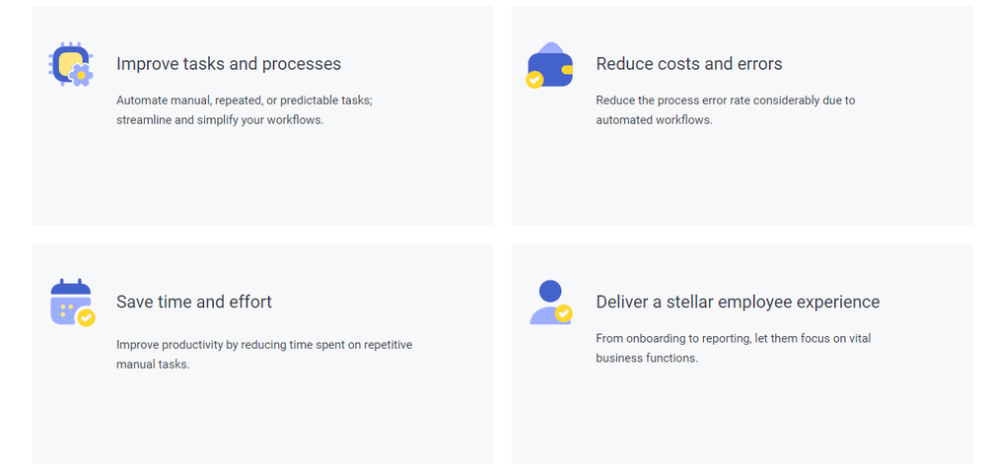The width and height of the screenshot is (986, 471).
Task: Click the calendar icon with yellow checkmark
Action: pos(72,303)
